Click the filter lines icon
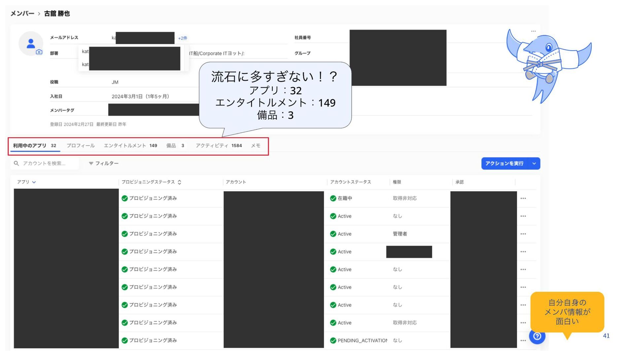 click(x=91, y=163)
